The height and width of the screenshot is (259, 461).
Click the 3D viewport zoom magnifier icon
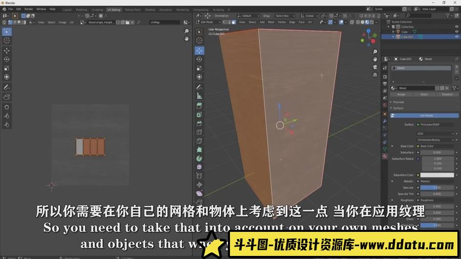pyautogui.click(x=375, y=52)
